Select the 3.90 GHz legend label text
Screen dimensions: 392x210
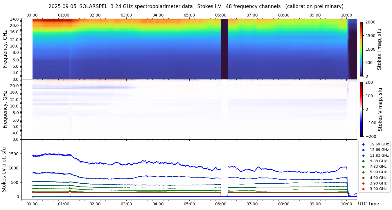[378, 183]
